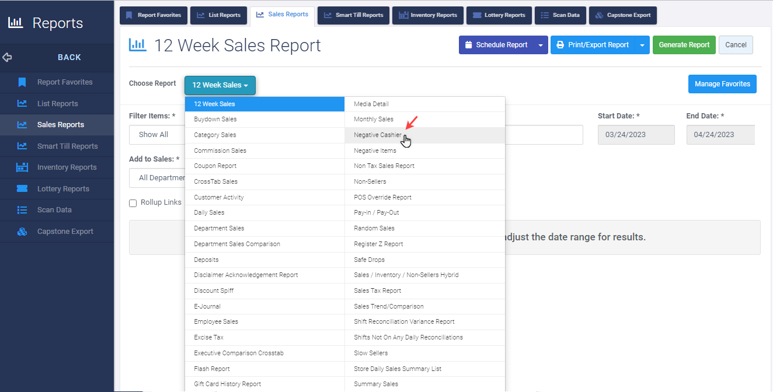Select CrossTab Sales report
Viewport: 773px width, 392px height.
click(265, 182)
